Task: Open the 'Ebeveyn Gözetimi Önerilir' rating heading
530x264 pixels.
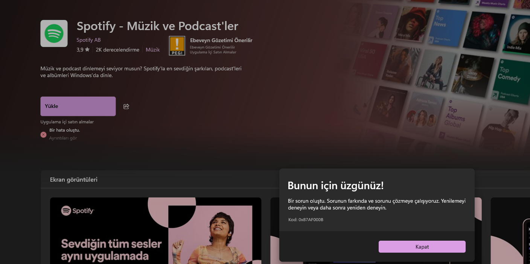Action: tap(221, 40)
